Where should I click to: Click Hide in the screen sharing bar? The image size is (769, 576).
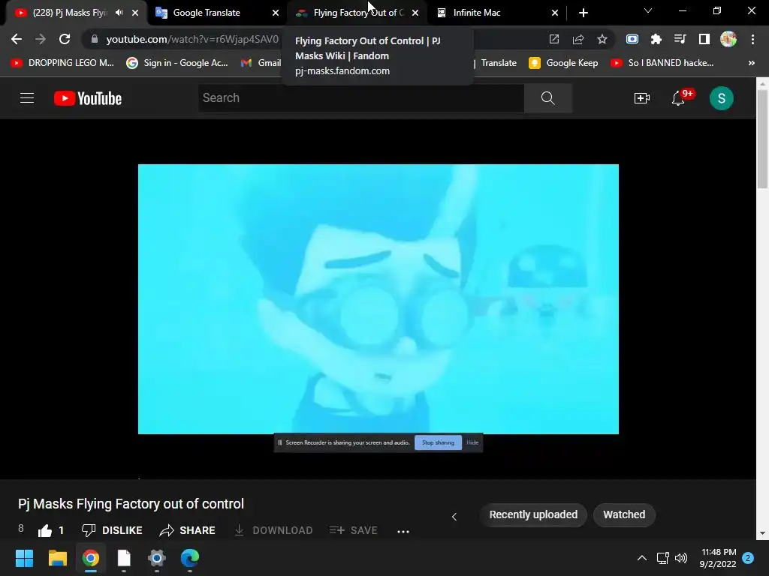click(x=472, y=442)
